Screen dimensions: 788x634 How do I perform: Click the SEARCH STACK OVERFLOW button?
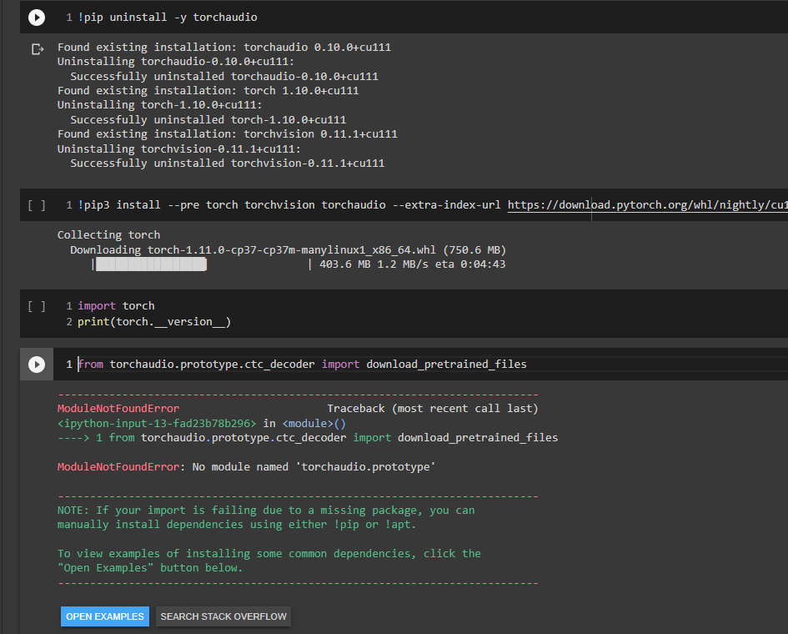tap(223, 616)
